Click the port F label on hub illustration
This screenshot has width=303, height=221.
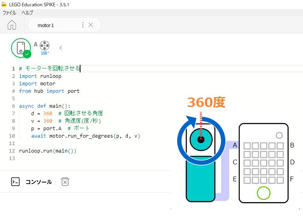[292, 179]
